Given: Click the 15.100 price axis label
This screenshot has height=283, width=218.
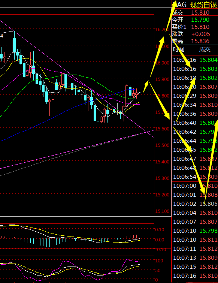Looking at the screenshot, I should (x=162, y=211).
